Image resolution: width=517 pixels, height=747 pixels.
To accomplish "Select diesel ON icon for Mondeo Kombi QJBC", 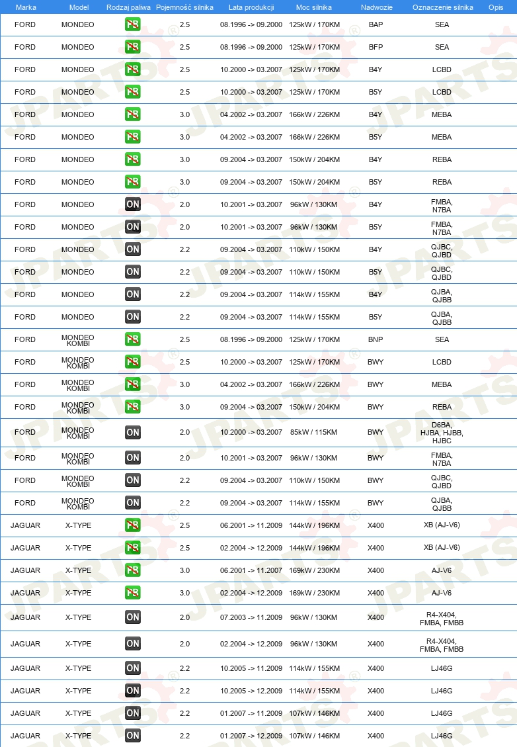I will (x=133, y=480).
